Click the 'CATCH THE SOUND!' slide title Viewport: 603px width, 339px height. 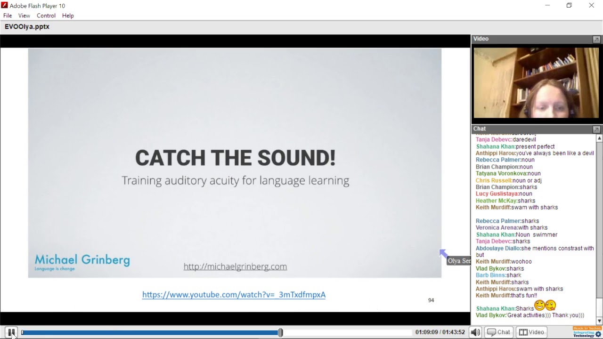click(x=235, y=158)
